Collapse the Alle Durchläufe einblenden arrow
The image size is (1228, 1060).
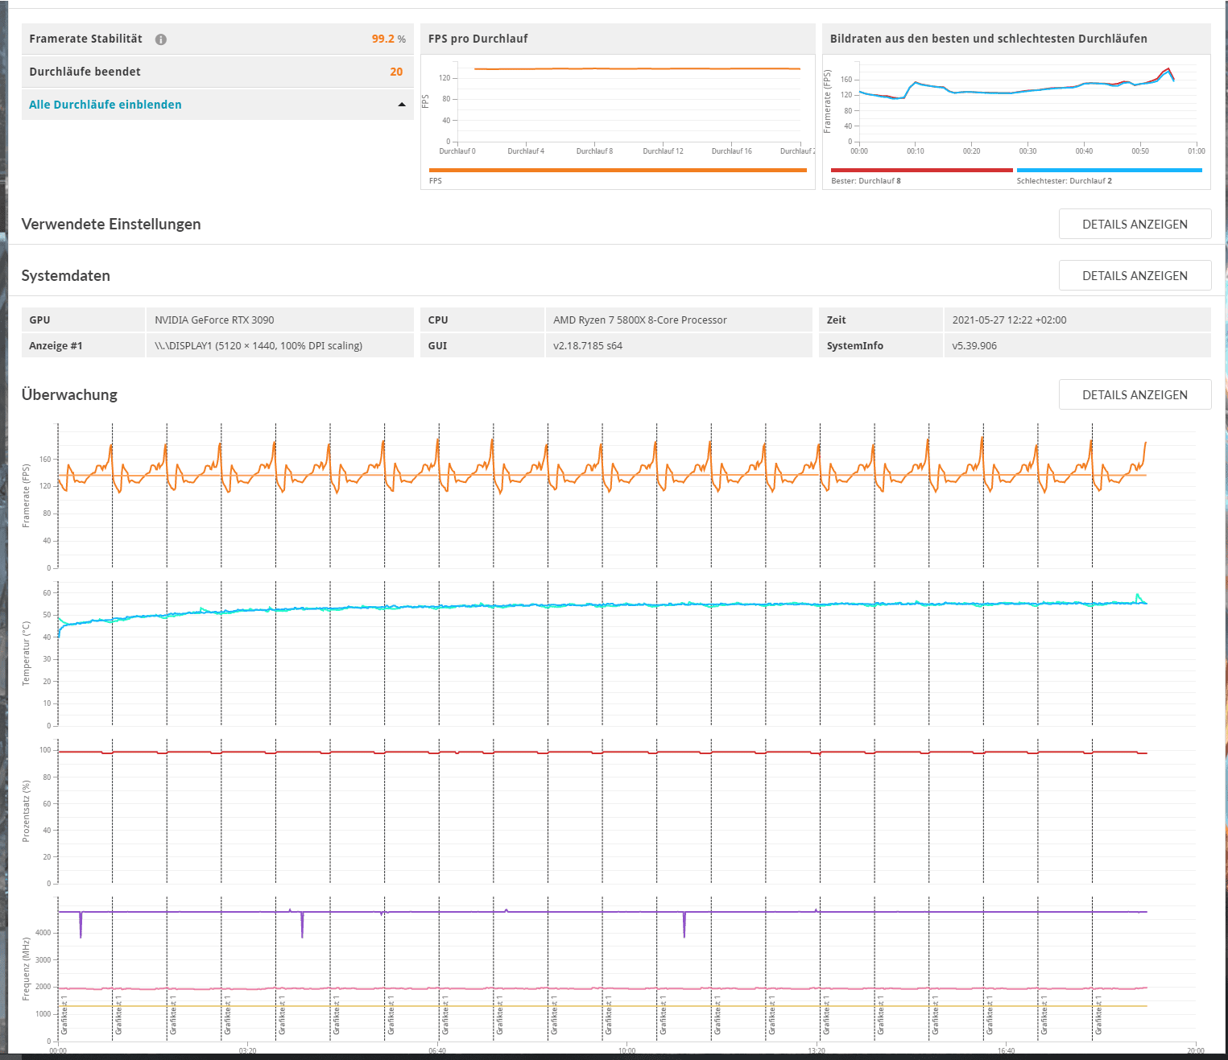[402, 105]
